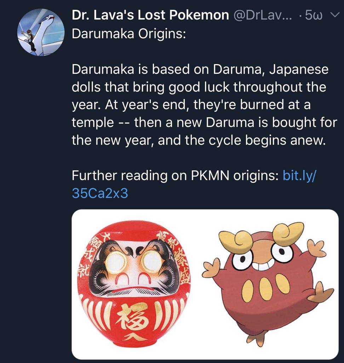The image size is (344, 363).
Task: View the 5w tweet timestamp
Action: 314,16
